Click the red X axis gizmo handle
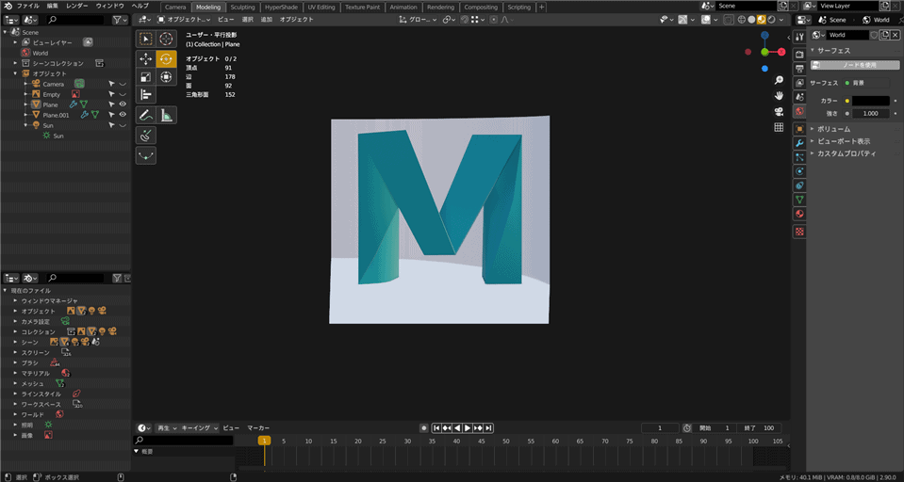 (x=781, y=52)
